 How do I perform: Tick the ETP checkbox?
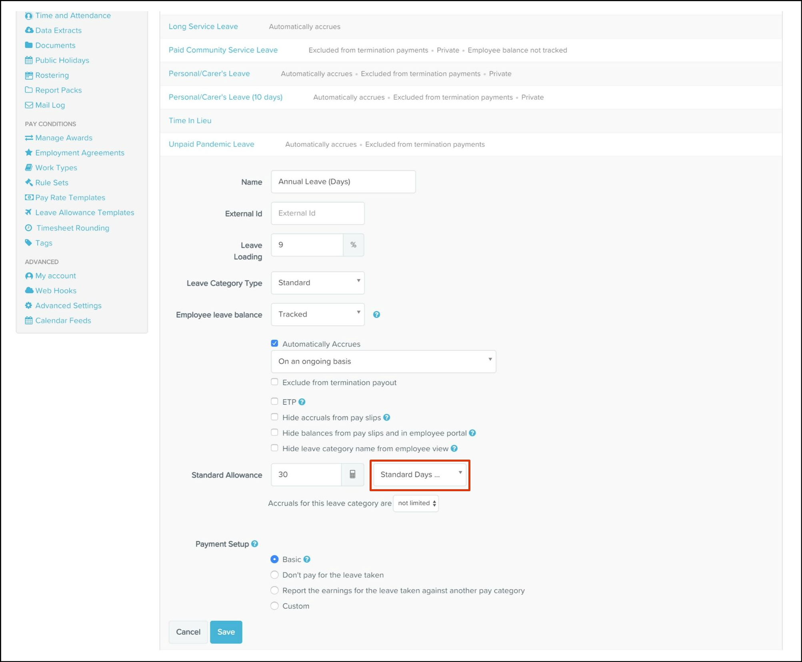(x=274, y=401)
